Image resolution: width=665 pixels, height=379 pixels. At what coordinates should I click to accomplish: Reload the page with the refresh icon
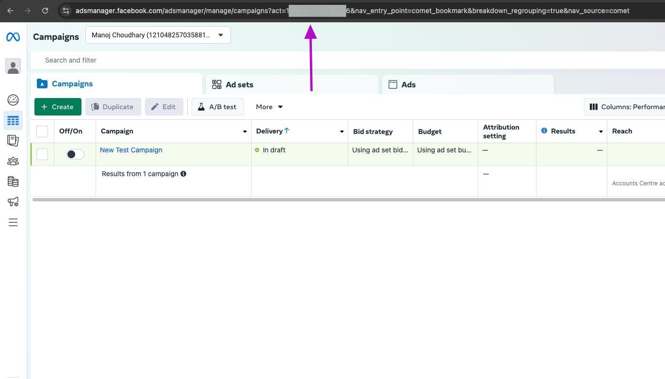tap(45, 11)
